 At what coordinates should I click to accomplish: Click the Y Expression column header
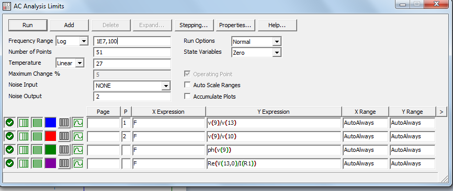tap(274, 112)
